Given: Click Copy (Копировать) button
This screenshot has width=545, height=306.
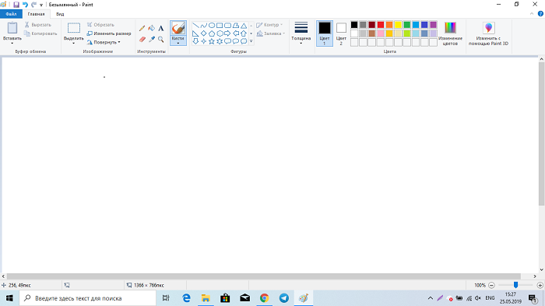Looking at the screenshot, I should click(x=40, y=33).
